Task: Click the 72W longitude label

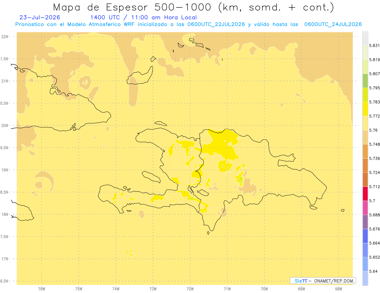Action: pyautogui.click(x=190, y=289)
